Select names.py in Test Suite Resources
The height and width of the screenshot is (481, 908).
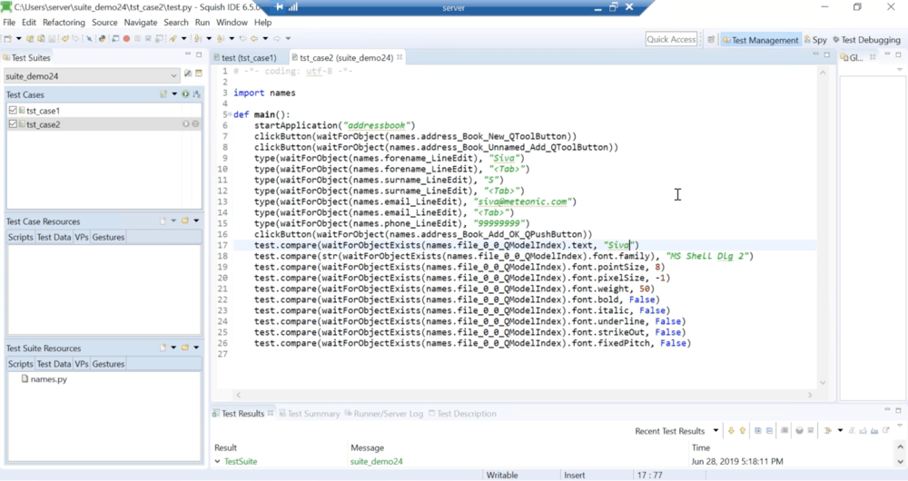44,379
